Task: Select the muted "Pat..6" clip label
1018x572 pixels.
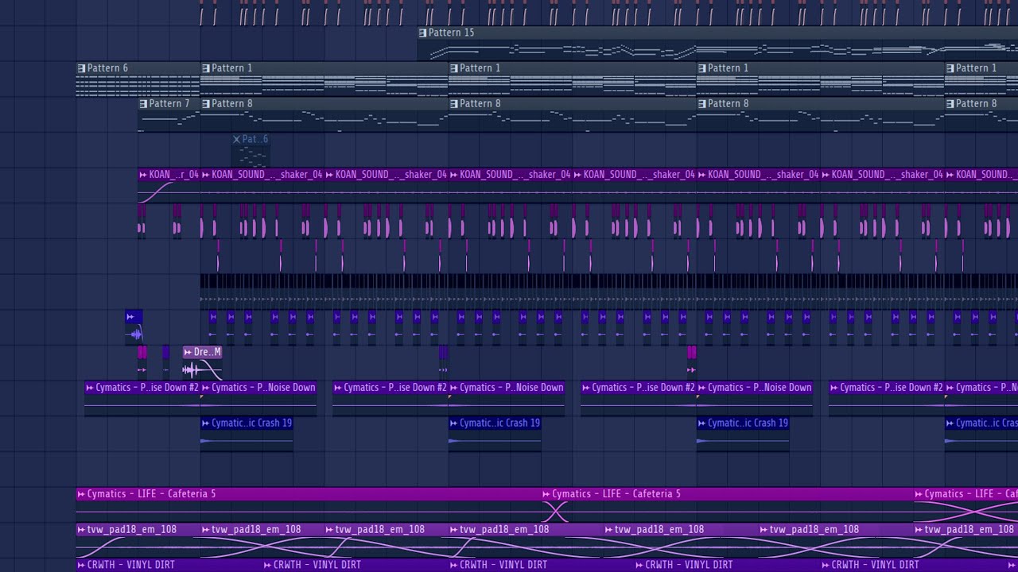Action: [x=255, y=139]
